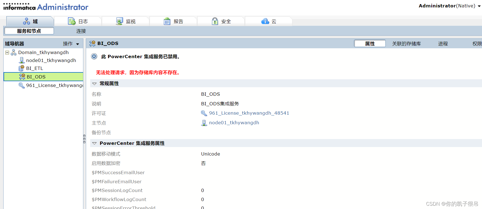This screenshot has height=209, width=482.
Task: Click the cloud icon on 云 tab
Action: pos(265,21)
